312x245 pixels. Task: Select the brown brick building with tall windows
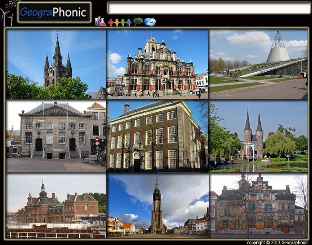pyautogui.click(x=157, y=136)
